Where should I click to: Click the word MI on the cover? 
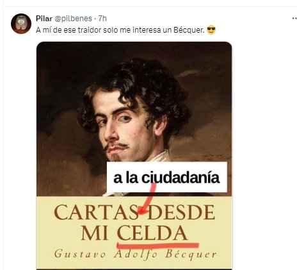[95, 233]
